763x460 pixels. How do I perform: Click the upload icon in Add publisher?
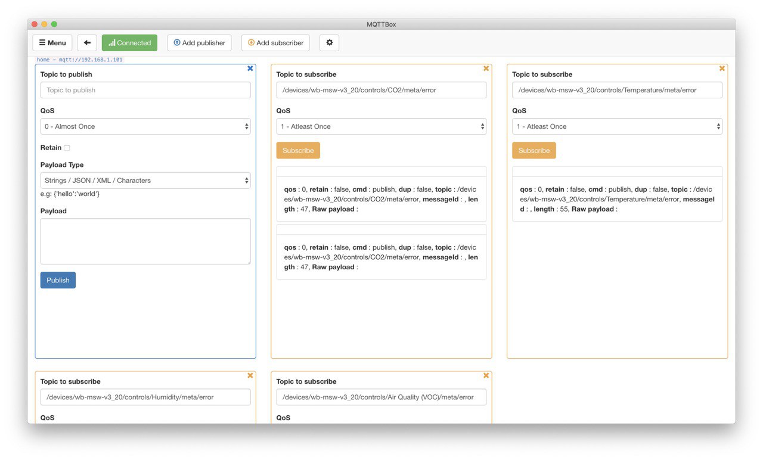(177, 43)
